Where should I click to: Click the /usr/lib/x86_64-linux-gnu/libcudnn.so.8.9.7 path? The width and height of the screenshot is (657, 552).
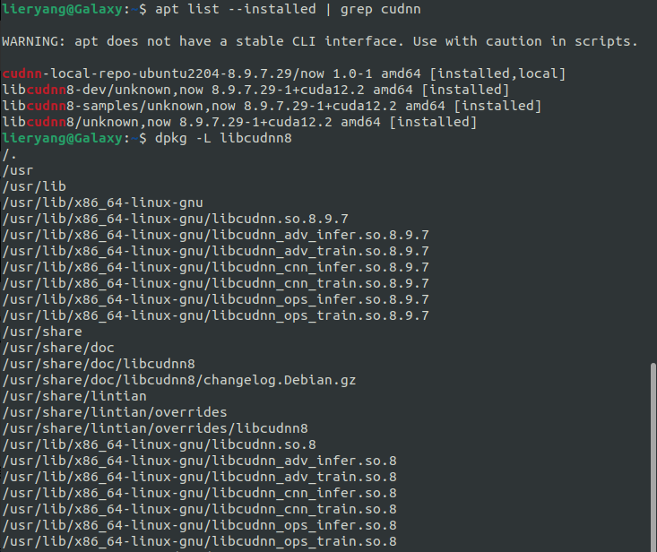coord(175,219)
